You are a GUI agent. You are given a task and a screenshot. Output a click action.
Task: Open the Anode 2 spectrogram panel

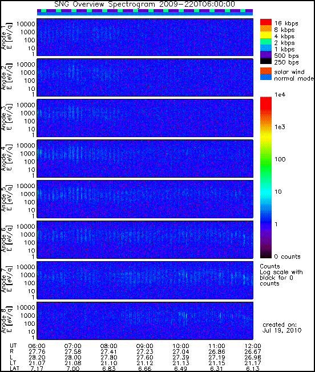coord(145,78)
